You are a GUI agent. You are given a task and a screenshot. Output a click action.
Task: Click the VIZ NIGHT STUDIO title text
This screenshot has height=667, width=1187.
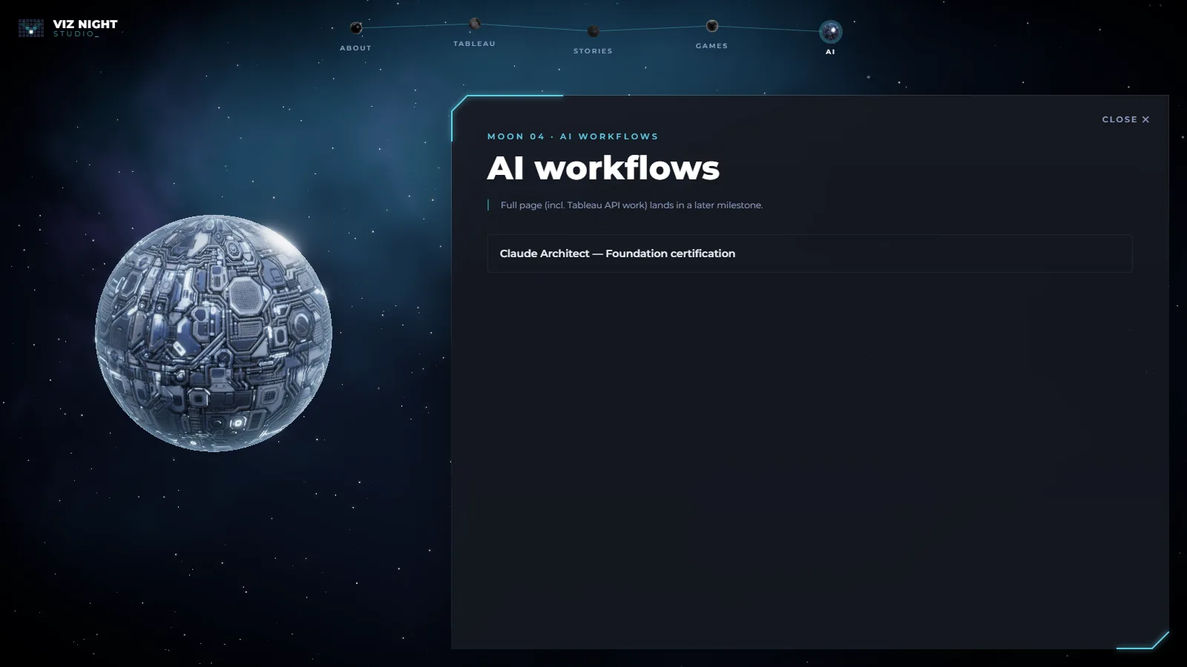[x=85, y=28]
